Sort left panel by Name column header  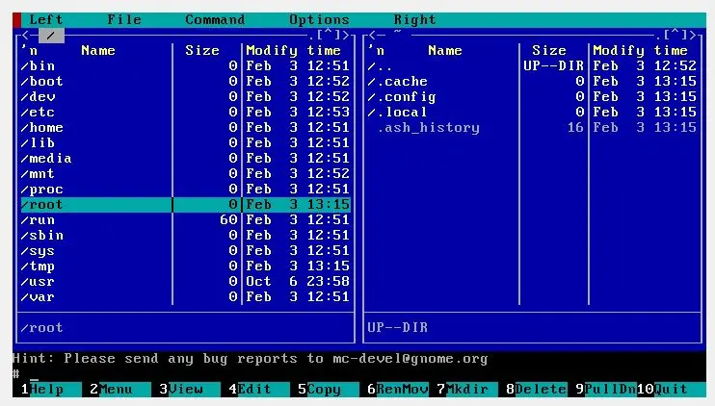[x=98, y=51]
